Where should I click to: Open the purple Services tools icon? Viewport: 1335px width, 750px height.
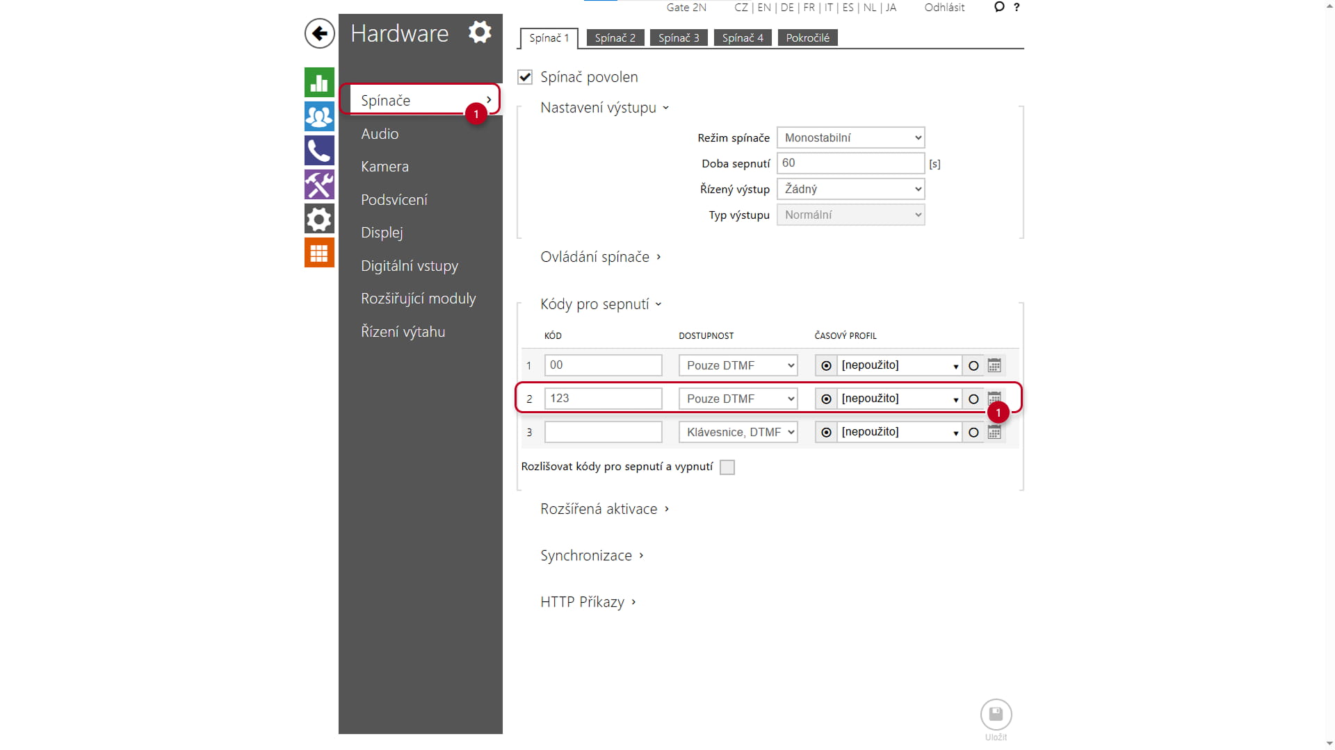click(319, 185)
